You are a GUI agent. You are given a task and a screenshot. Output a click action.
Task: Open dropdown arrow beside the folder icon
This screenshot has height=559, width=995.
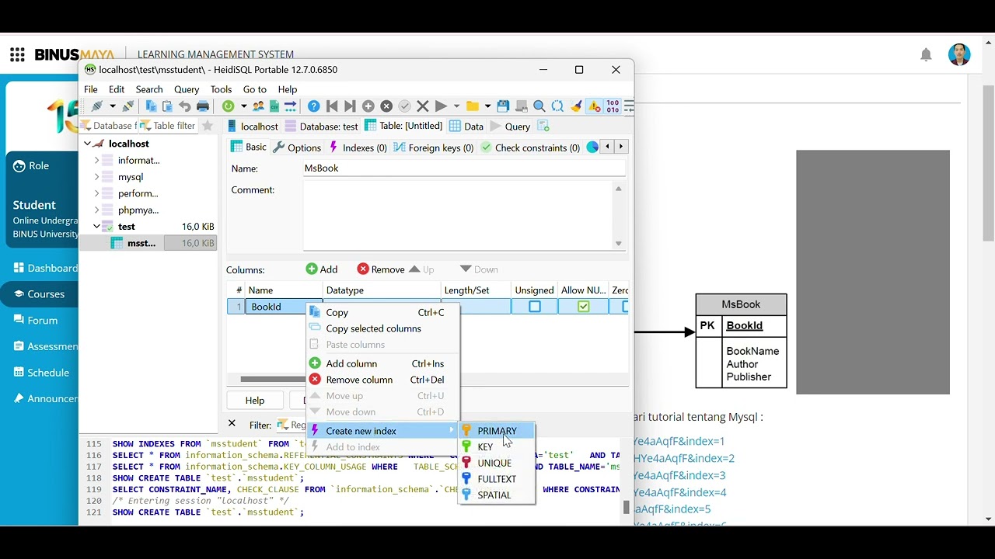[487, 106]
